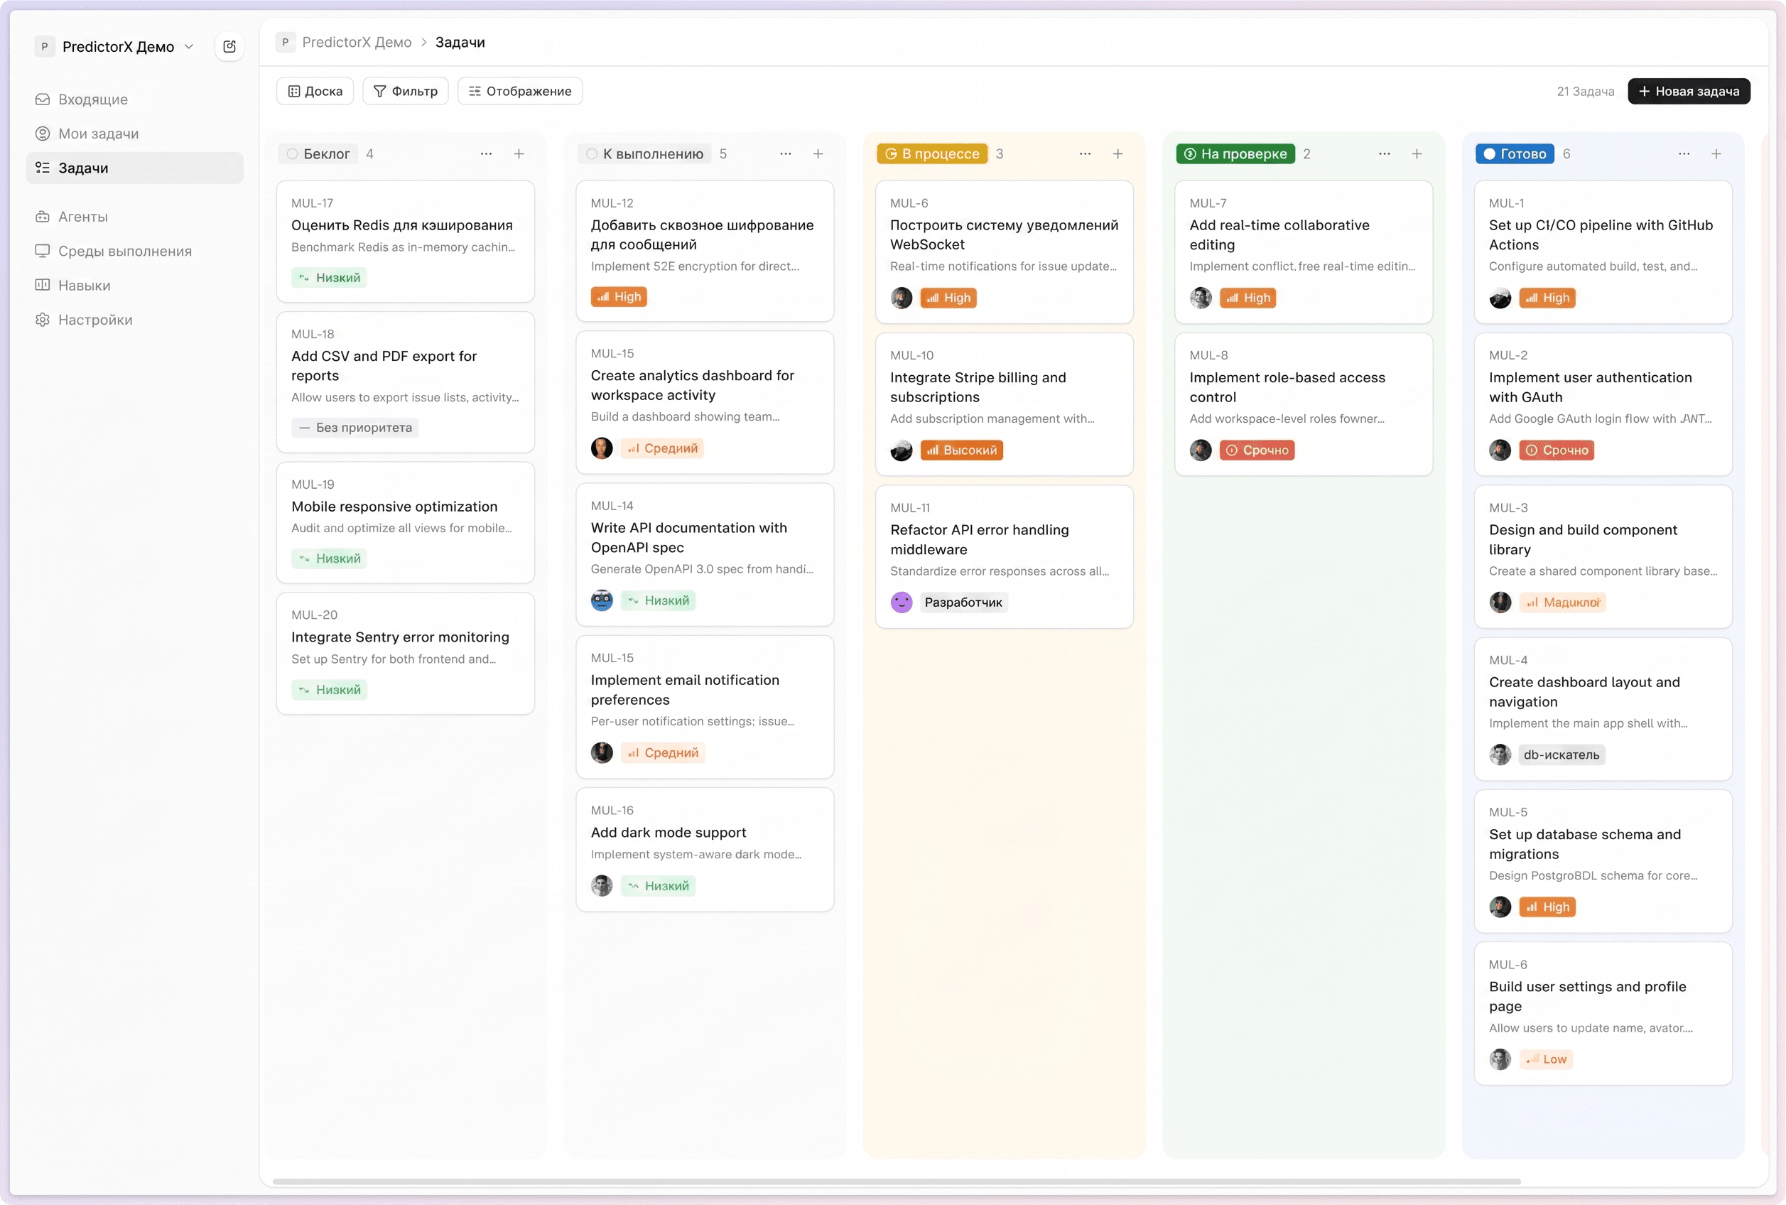
Task: Click the Низкий priority badge on card MUL-17
Action: coord(329,277)
